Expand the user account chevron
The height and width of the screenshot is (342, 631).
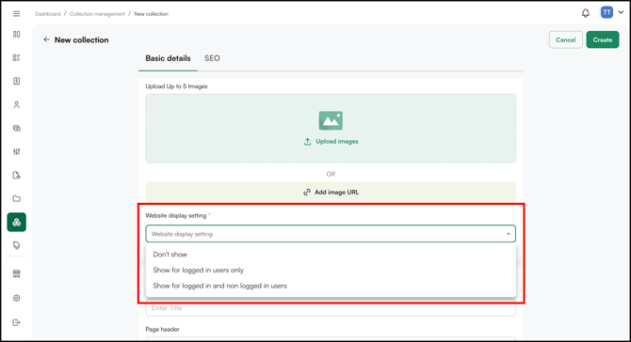[x=621, y=12]
